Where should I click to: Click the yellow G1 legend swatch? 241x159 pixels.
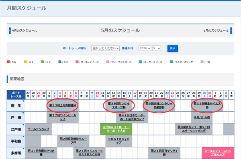pyautogui.click(x=25, y=62)
